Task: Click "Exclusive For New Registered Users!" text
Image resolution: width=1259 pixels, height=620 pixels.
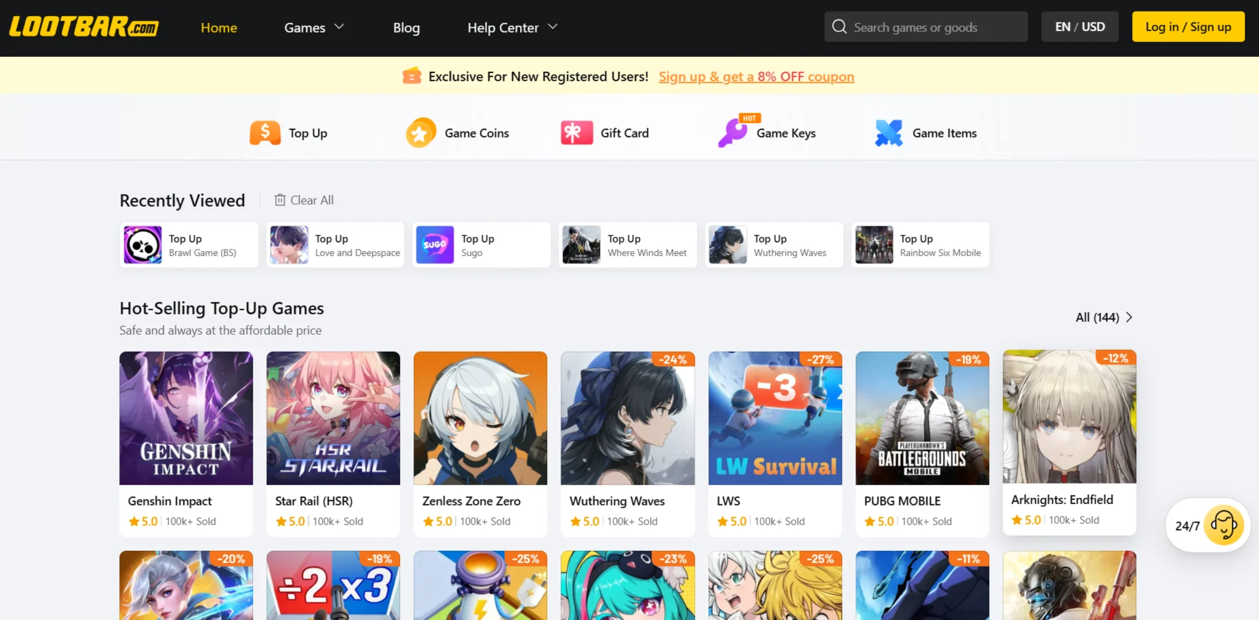Action: tap(538, 77)
